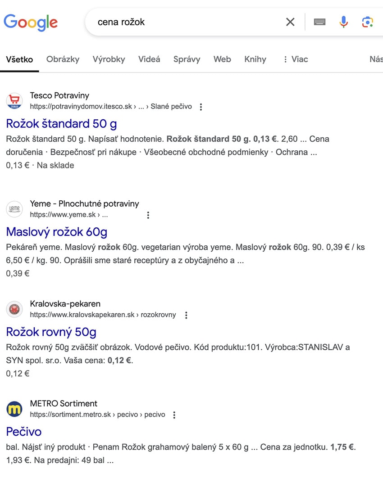Open the three-dot menu for the Kralovska-pekaren result
The height and width of the screenshot is (478, 383).
coord(186,315)
